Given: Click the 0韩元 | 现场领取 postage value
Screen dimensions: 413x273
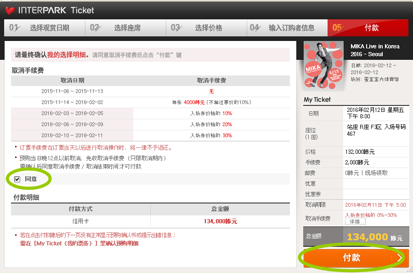Looking at the screenshot, I should tap(367, 173).
